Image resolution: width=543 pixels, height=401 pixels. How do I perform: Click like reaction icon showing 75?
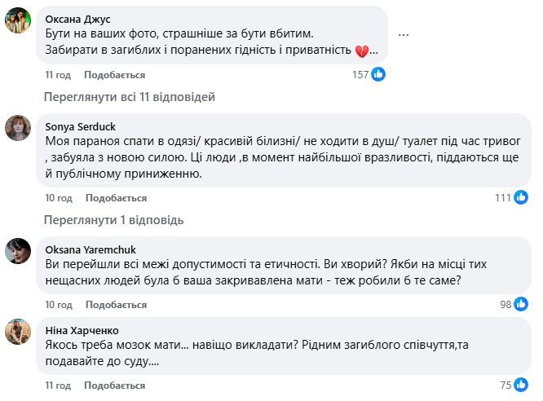(x=522, y=386)
